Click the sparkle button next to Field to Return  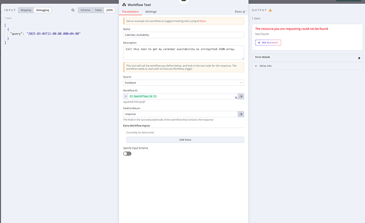tap(241, 114)
